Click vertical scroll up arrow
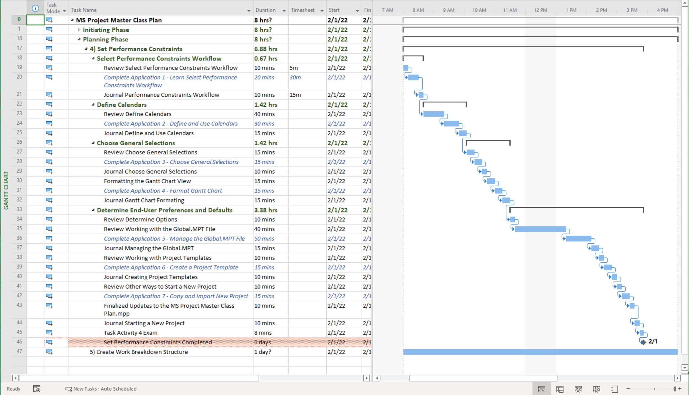Image resolution: width=689 pixels, height=395 pixels. point(685,3)
